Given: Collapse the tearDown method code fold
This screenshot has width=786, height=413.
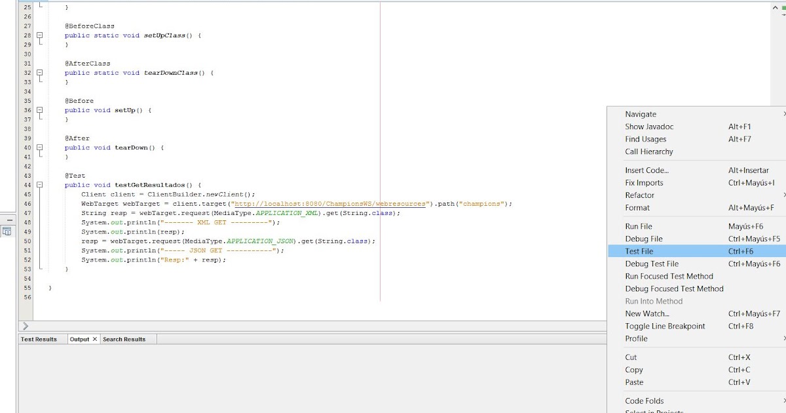Looking at the screenshot, I should (x=39, y=147).
